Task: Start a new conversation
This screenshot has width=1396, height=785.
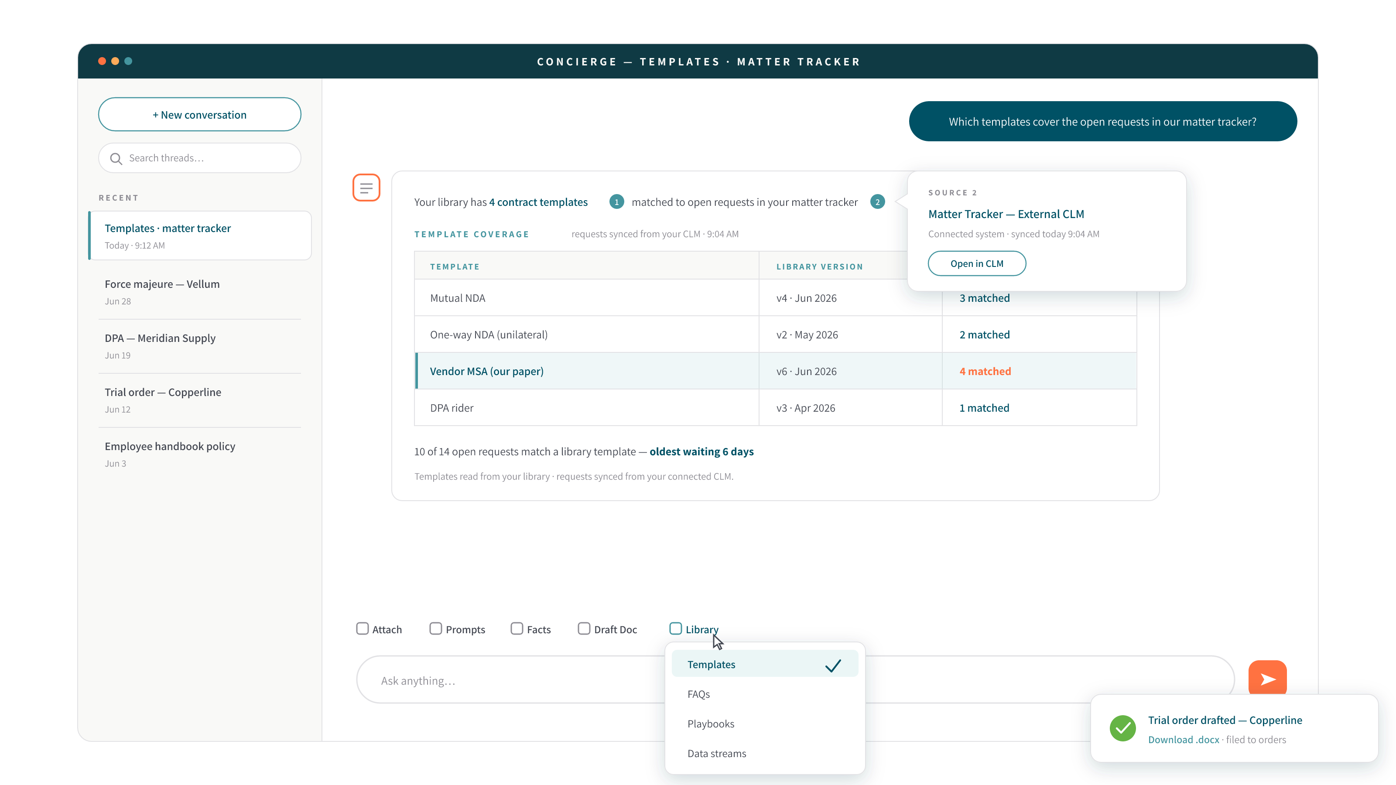Action: click(x=199, y=114)
